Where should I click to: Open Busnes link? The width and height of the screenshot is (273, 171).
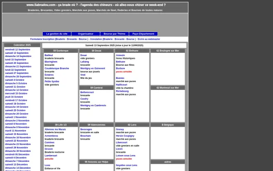tap(120, 78)
